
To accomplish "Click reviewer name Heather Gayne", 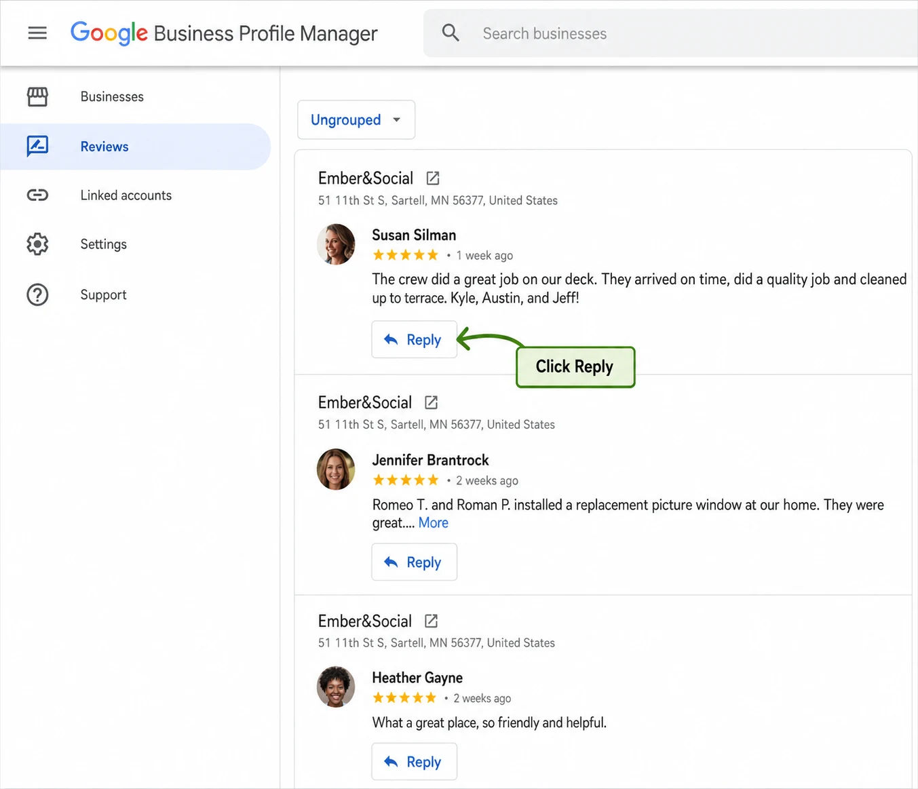I will (417, 678).
